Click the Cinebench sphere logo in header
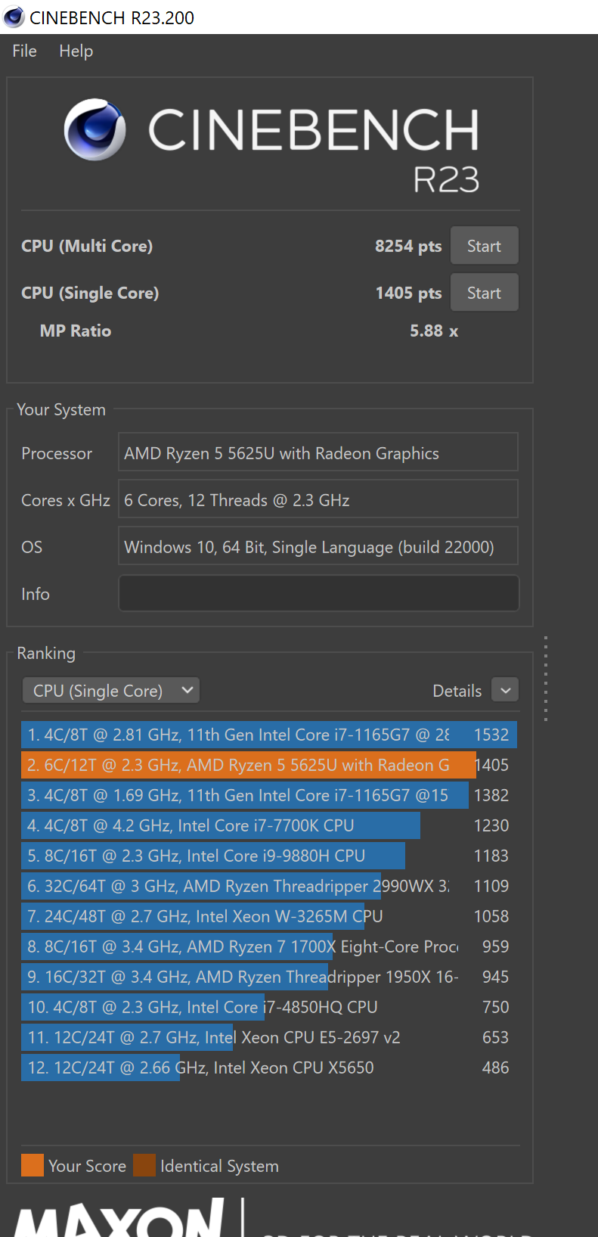 pos(95,129)
